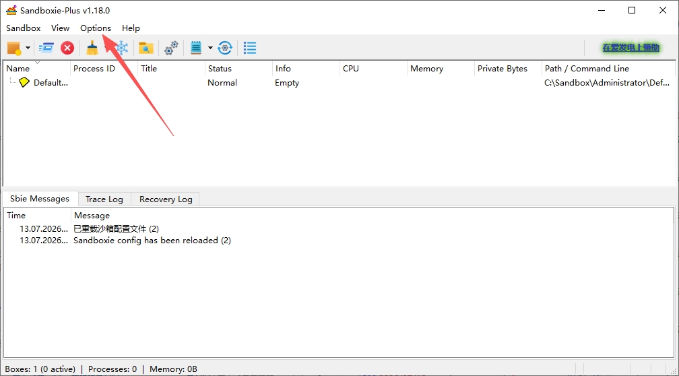Open the New Sandbox dropdown arrow
The width and height of the screenshot is (679, 376).
(28, 48)
